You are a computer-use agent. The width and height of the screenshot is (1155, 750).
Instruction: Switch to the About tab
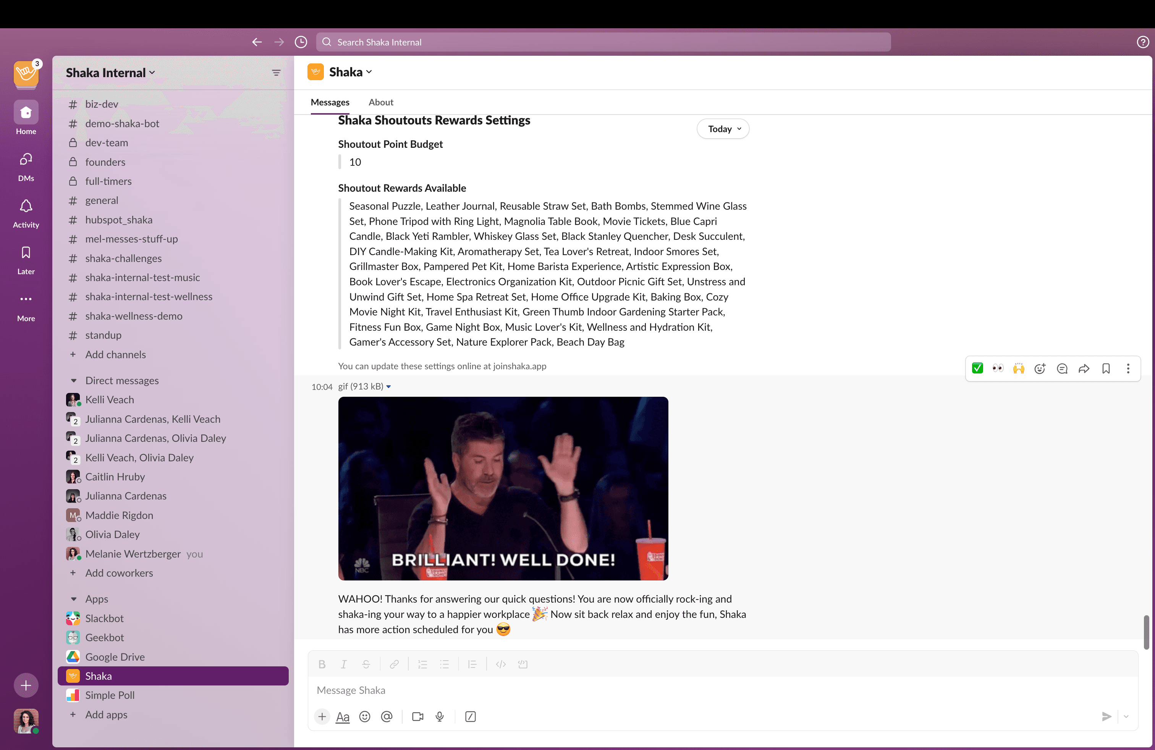381,102
